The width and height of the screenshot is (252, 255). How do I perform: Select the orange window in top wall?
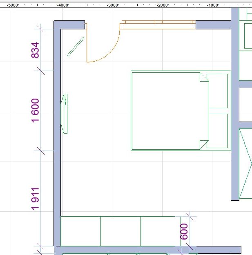click(158, 25)
